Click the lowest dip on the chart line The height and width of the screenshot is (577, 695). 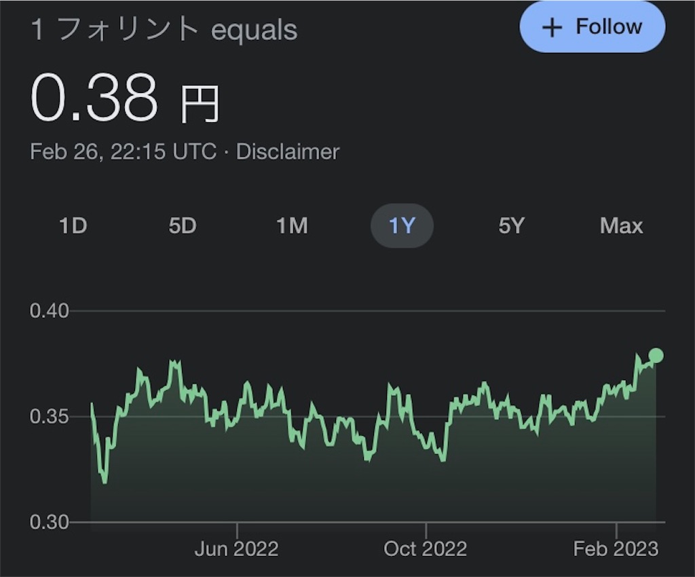105,482
